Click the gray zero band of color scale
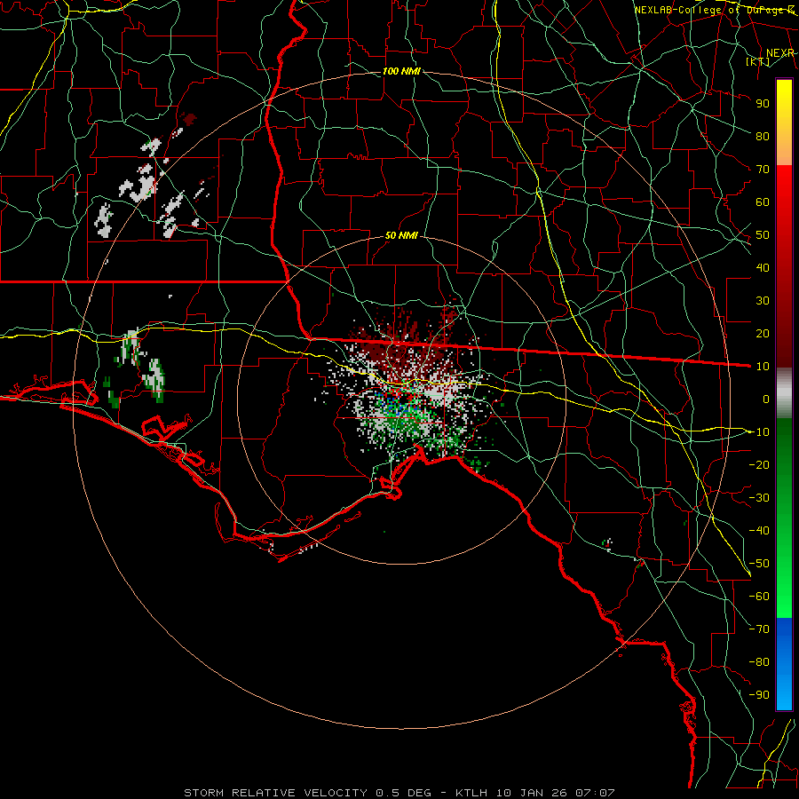 click(784, 395)
